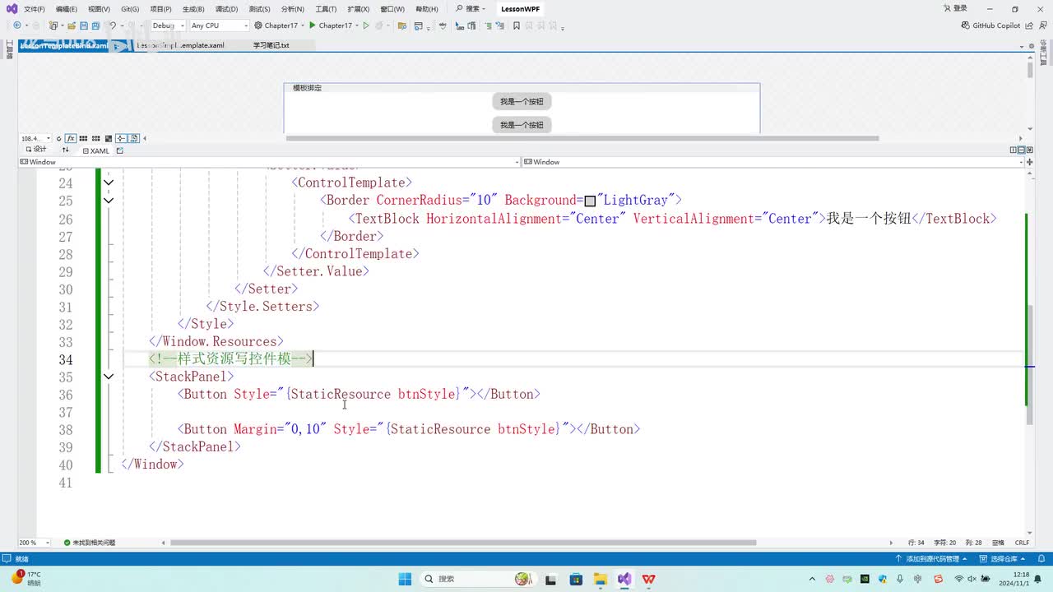Open the 文件(F) menu

(35, 9)
